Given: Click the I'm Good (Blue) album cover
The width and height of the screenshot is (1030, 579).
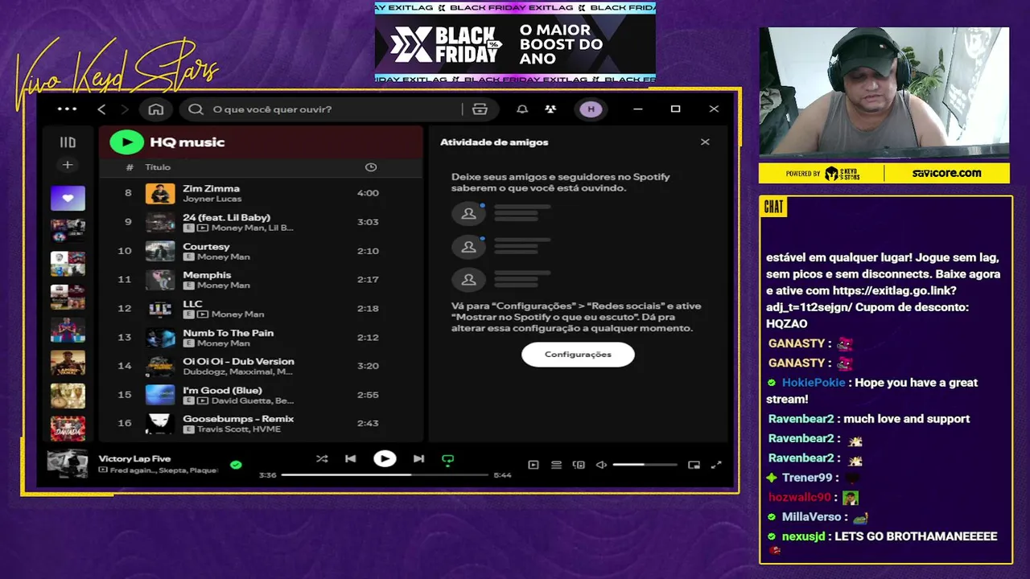Looking at the screenshot, I should click(160, 395).
